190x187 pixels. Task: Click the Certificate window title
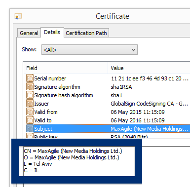(x=113, y=16)
